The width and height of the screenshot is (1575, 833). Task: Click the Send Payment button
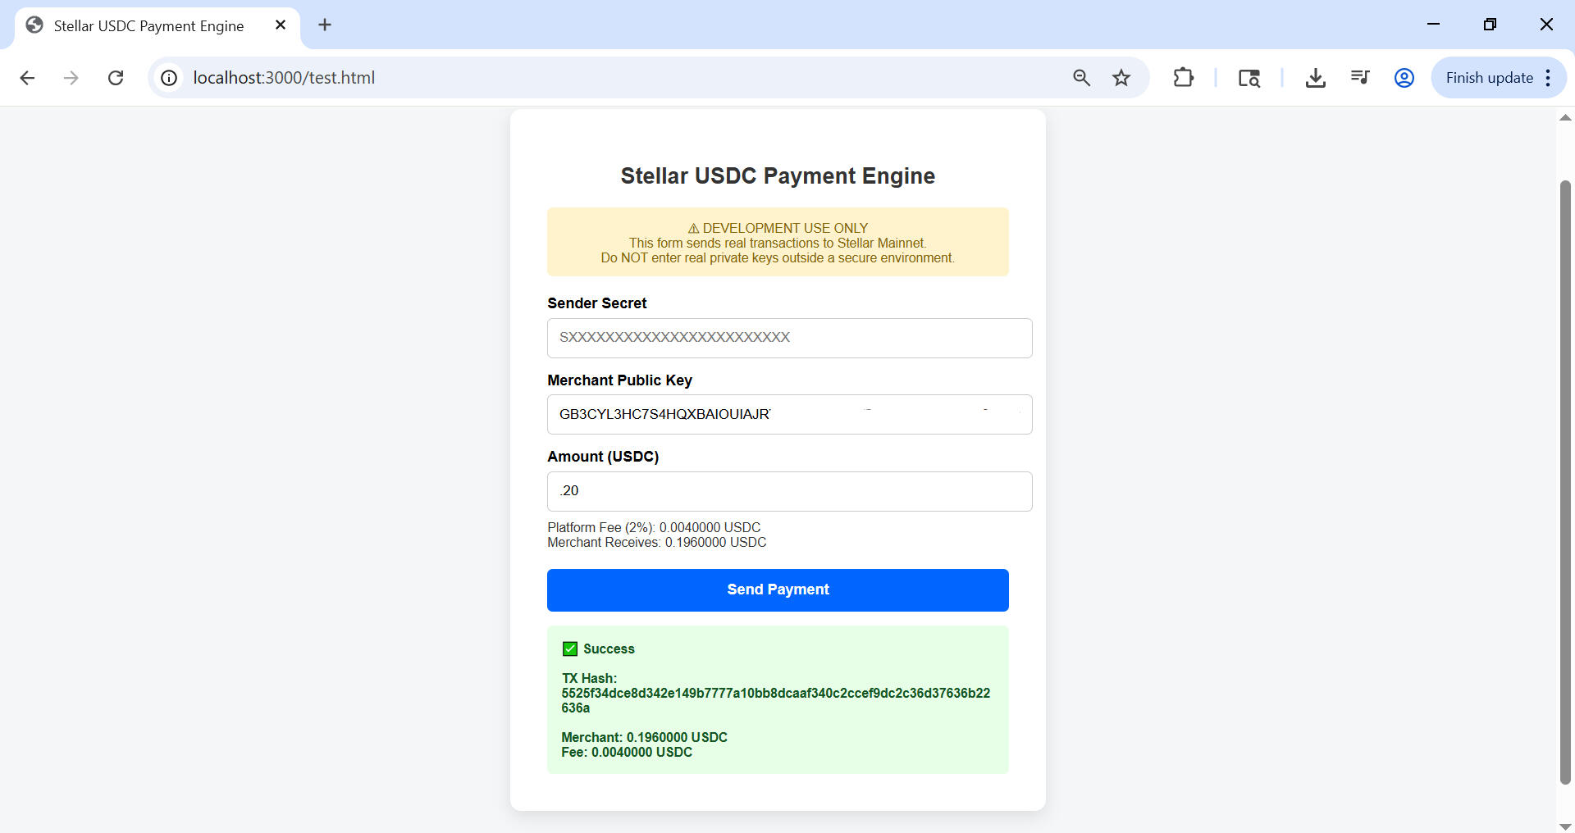(778, 590)
